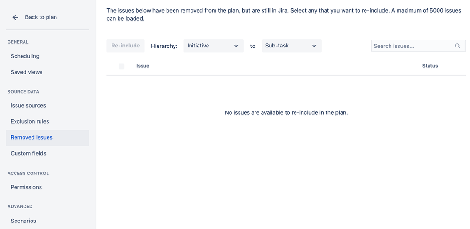Click Back to plan link
Screen dimensions: 470x229
point(41,17)
